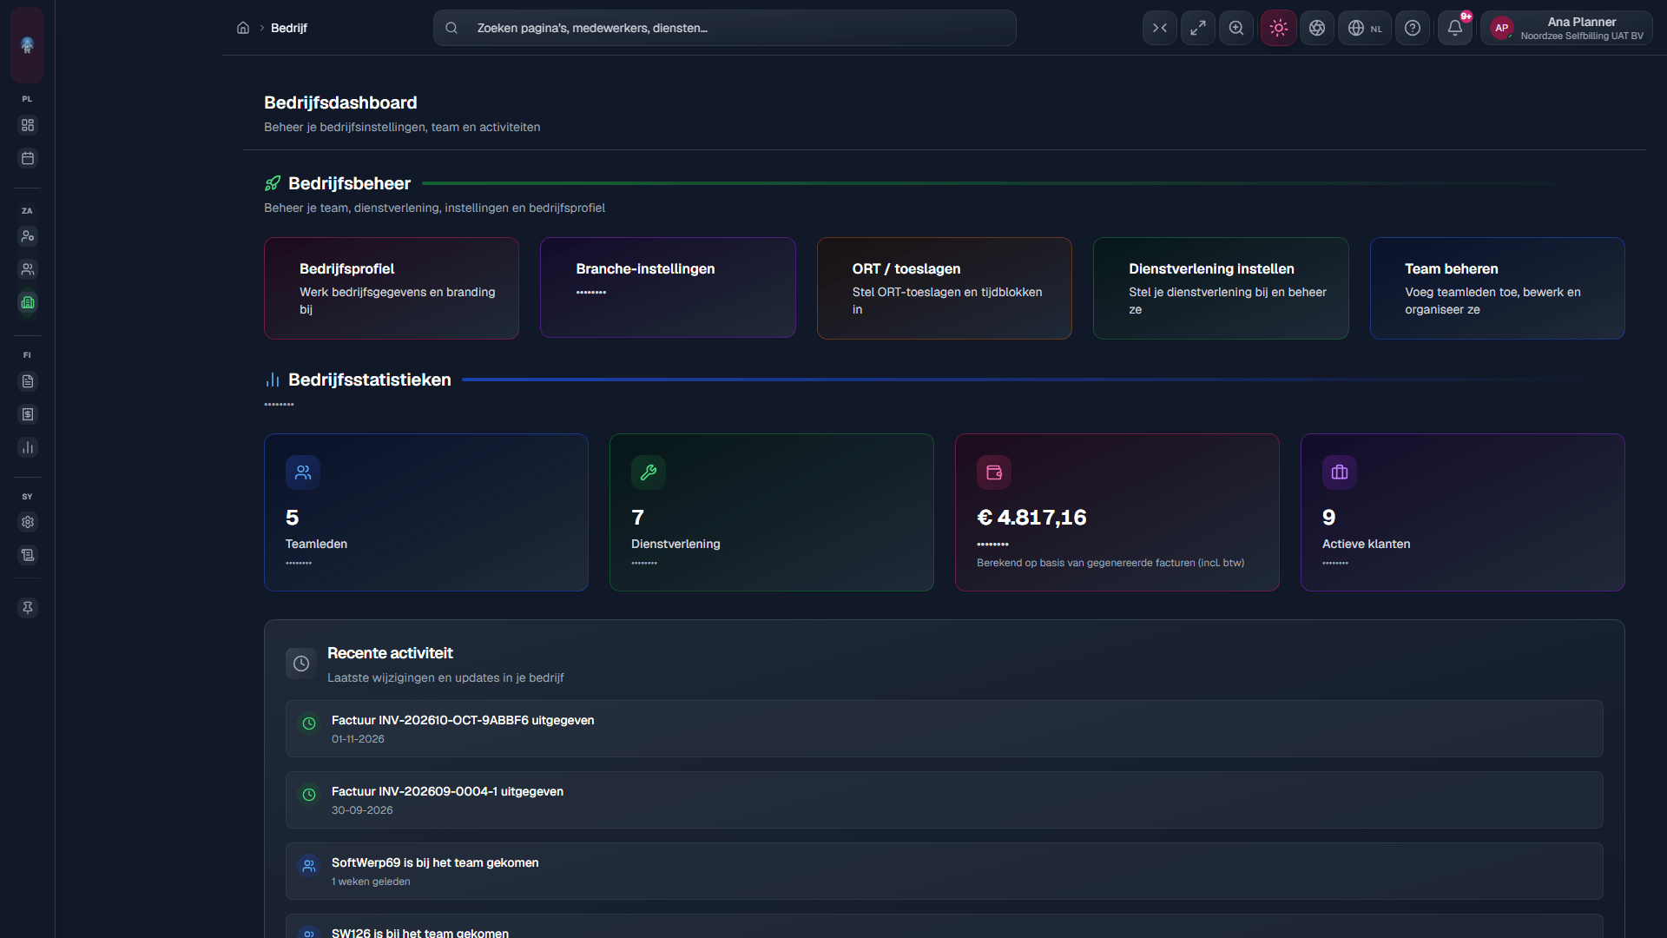Open the dashboard grid icon in sidebar
The image size is (1667, 938).
[28, 125]
